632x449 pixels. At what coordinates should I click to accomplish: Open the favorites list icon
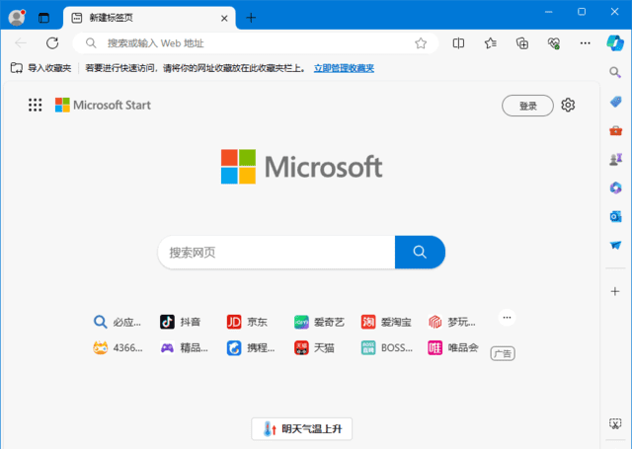[490, 43]
